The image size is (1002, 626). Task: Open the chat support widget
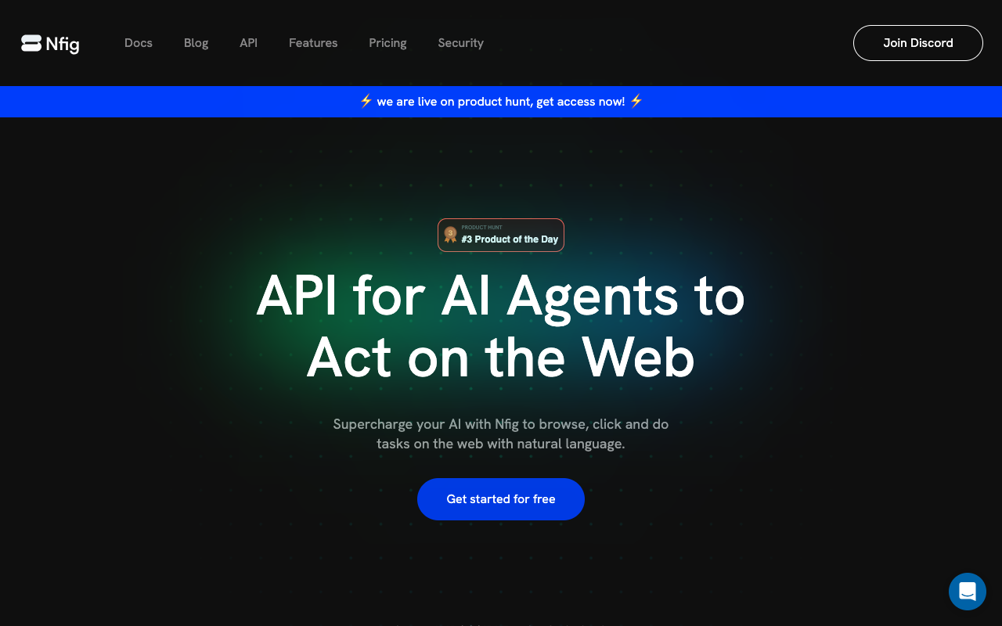(968, 592)
